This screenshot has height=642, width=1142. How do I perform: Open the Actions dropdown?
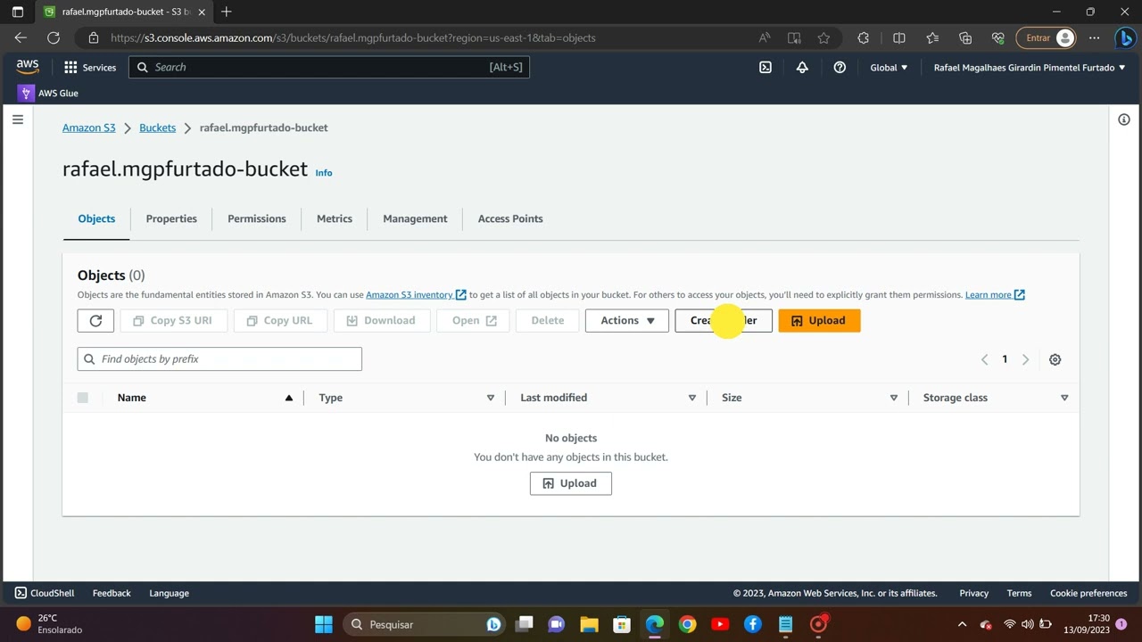627,320
